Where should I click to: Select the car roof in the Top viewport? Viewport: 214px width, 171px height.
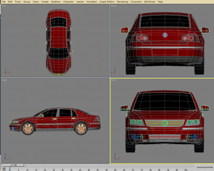59,37
